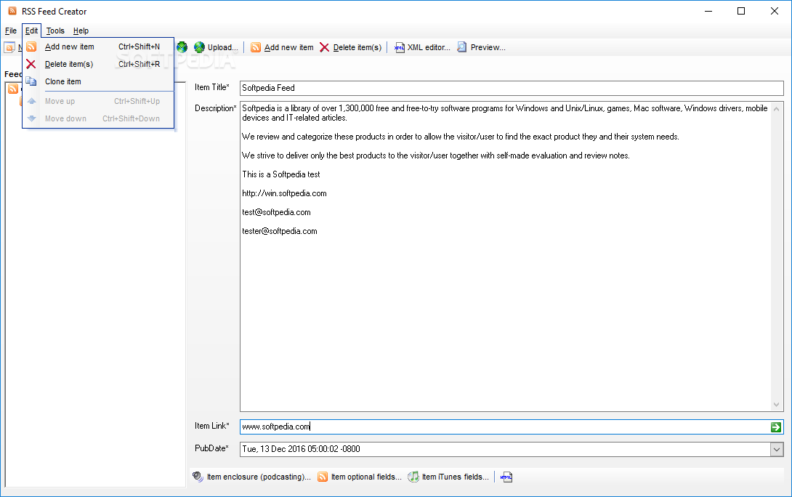Choose Clone item from Edit menu

[99, 81]
